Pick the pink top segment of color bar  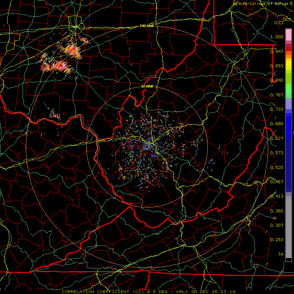[x=288, y=35]
